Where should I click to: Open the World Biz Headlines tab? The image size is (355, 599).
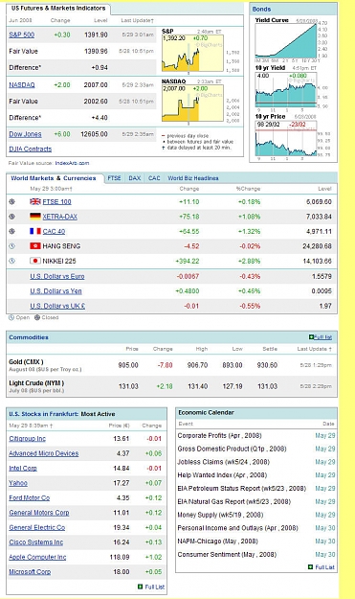click(x=193, y=178)
